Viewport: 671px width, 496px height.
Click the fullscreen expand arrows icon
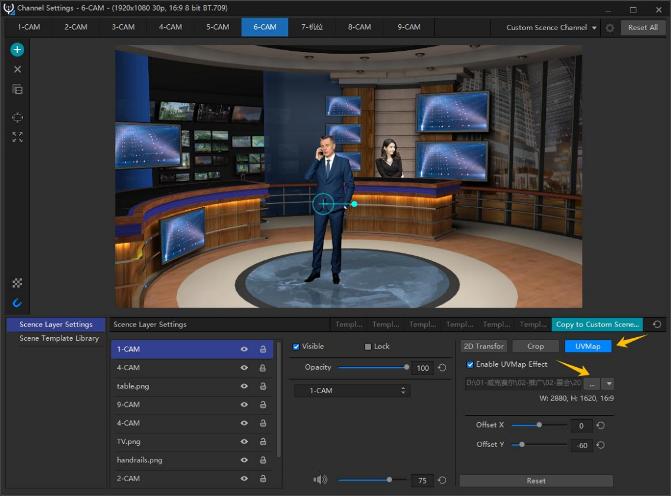(17, 137)
